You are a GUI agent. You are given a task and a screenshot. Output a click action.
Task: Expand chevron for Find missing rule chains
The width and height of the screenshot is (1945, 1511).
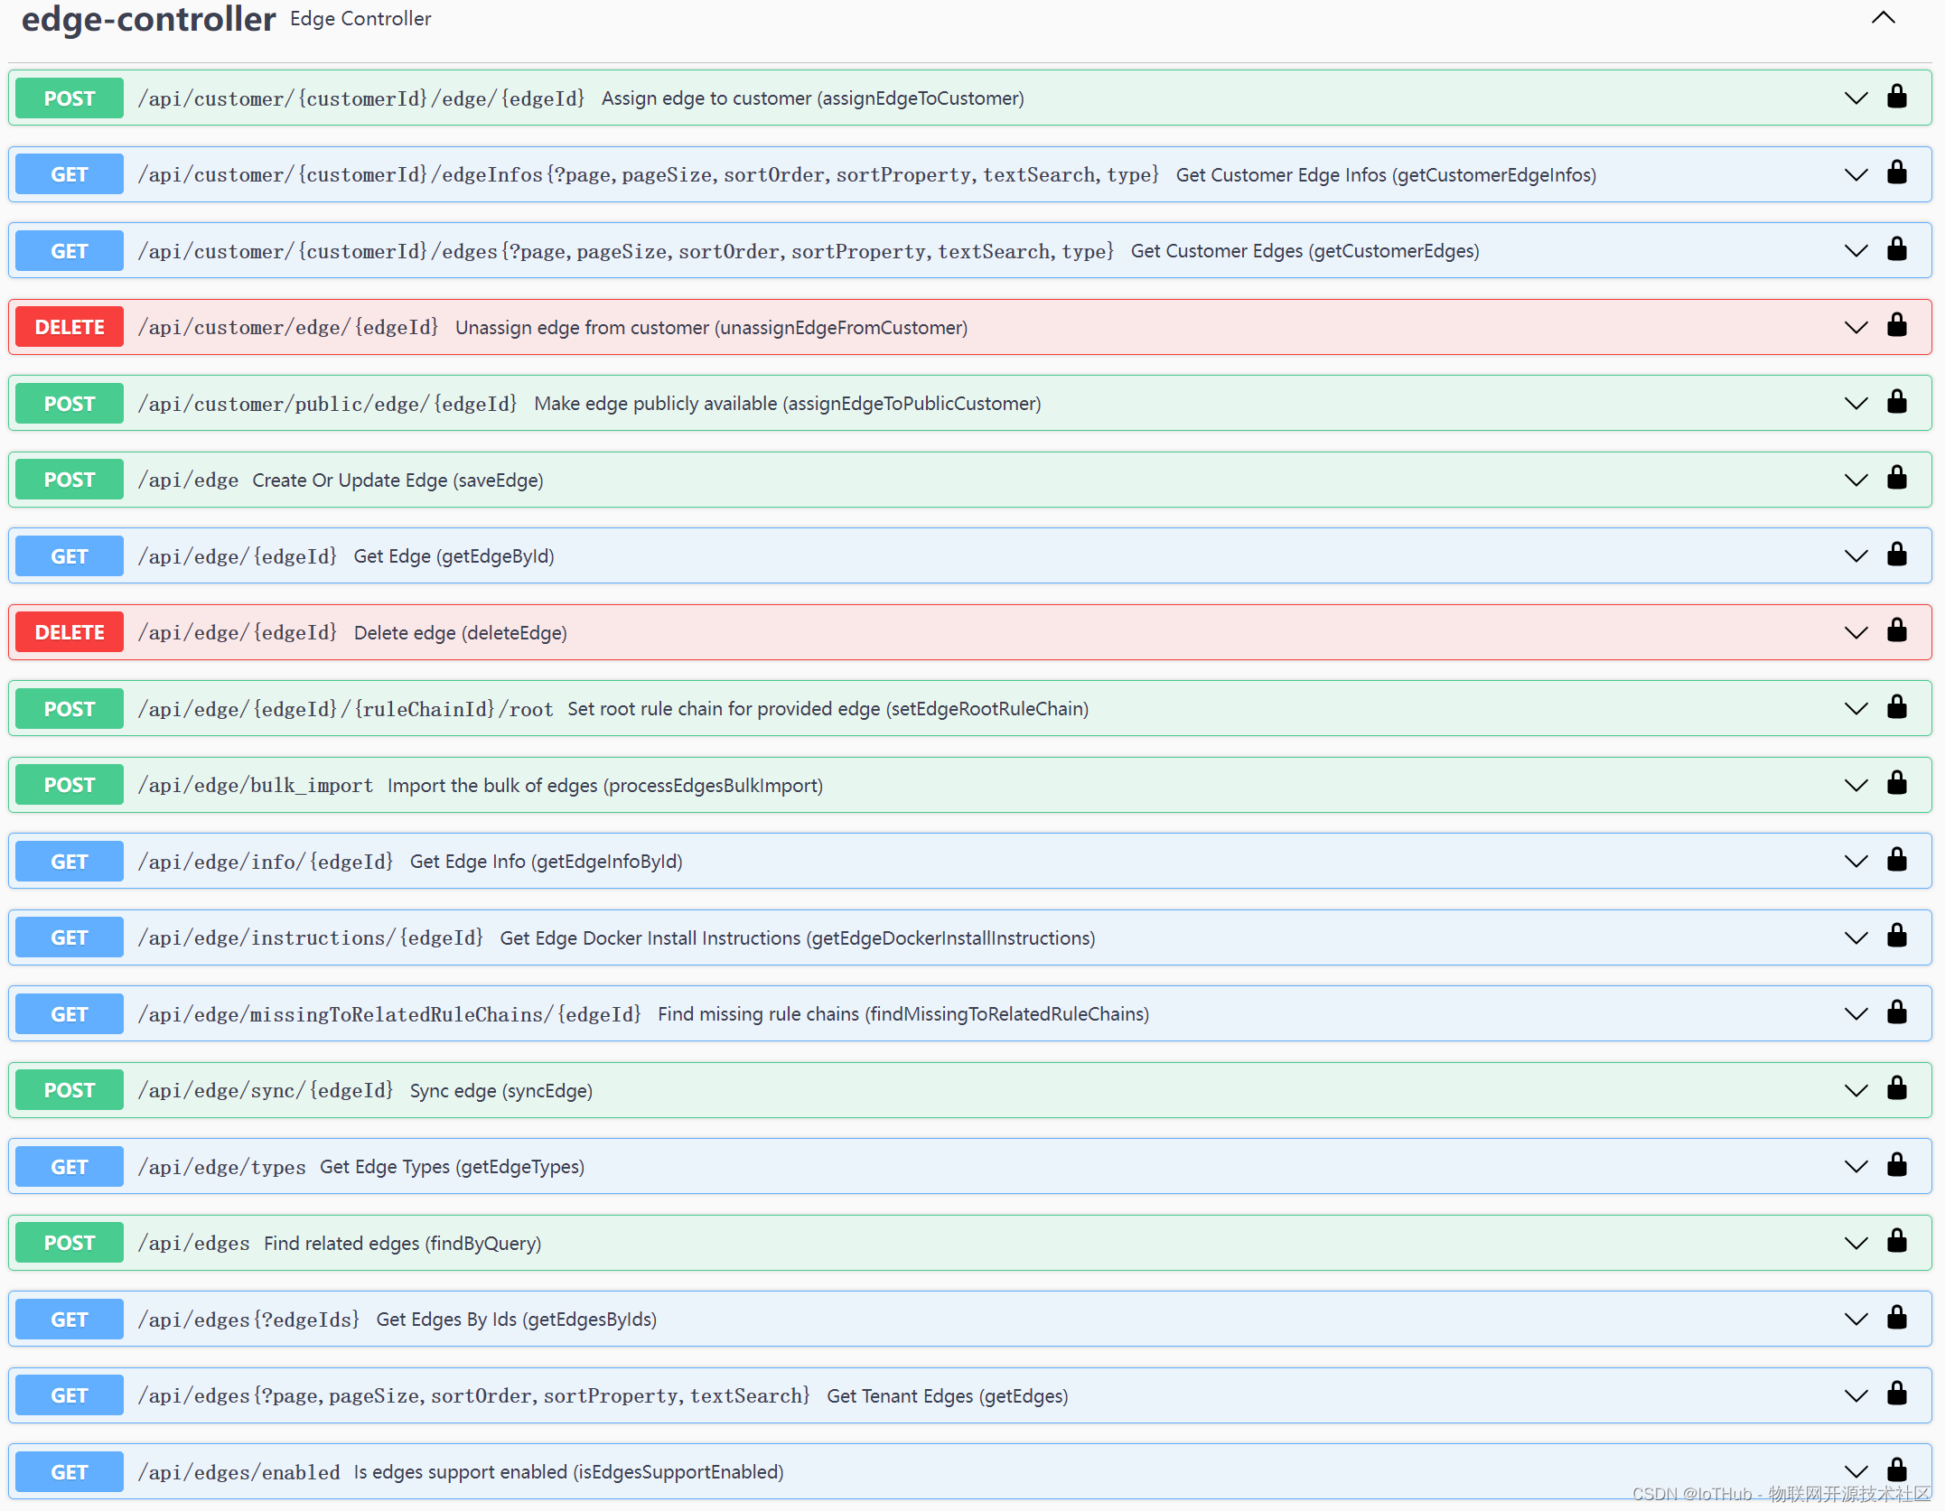(1856, 1013)
